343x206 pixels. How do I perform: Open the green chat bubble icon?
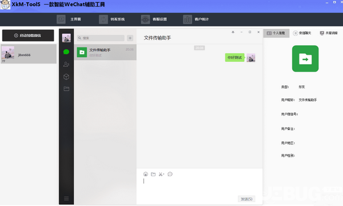tap(66, 52)
